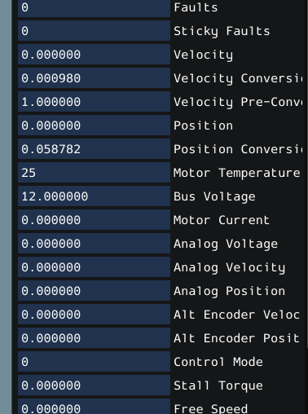Edit the Analog Voltage value field
Screen dimensions: 308x414
(x=94, y=244)
